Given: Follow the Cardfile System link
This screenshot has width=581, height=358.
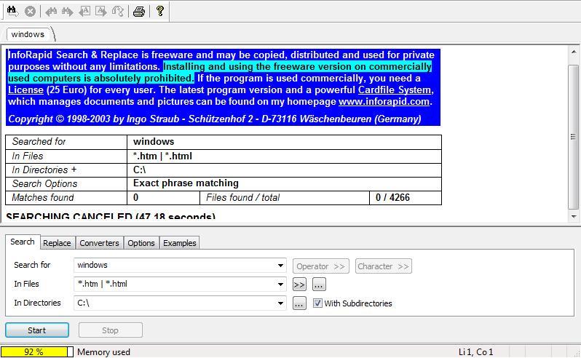Looking at the screenshot, I should (395, 90).
